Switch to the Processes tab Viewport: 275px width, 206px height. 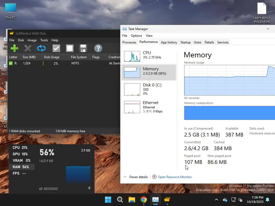click(129, 42)
